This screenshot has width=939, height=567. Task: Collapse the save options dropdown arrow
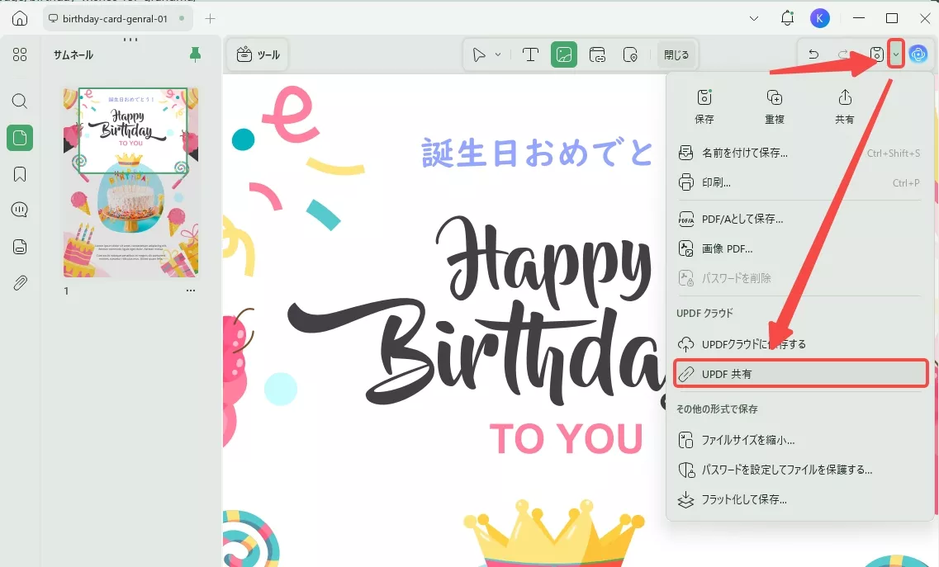pyautogui.click(x=896, y=54)
